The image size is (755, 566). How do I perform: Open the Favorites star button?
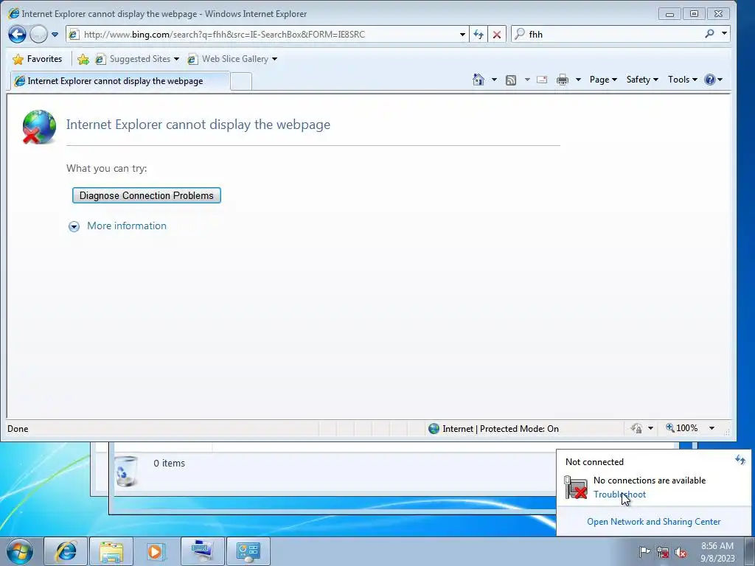tap(38, 59)
